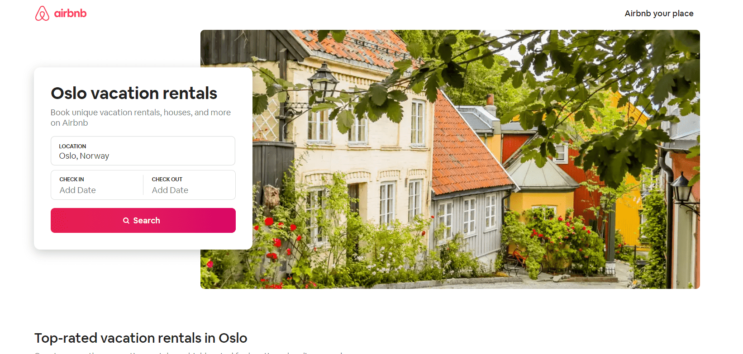Click the Top-rated vacation rentals in Oslo heading
The image size is (743, 354).
coord(141,338)
